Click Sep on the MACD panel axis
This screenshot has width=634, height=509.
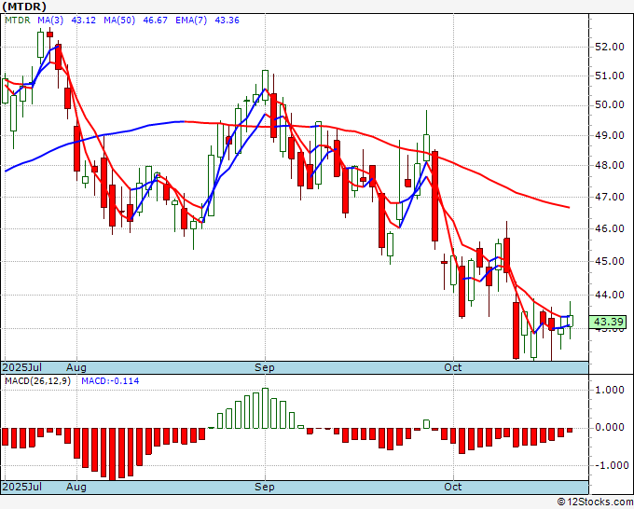coord(265,487)
